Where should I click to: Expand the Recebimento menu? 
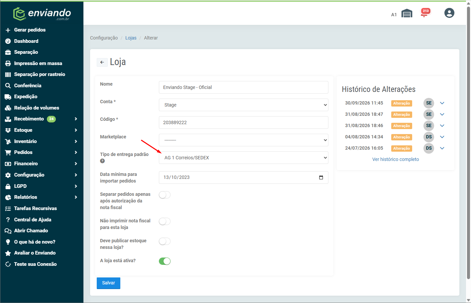pyautogui.click(x=42, y=119)
